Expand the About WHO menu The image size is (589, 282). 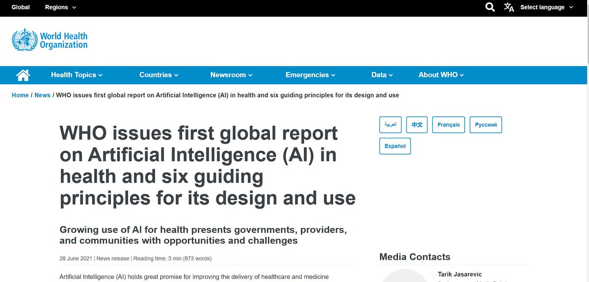pos(441,75)
